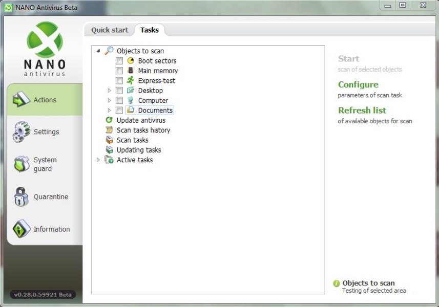The width and height of the screenshot is (439, 307).
Task: Open the Information section
Action: point(45,229)
